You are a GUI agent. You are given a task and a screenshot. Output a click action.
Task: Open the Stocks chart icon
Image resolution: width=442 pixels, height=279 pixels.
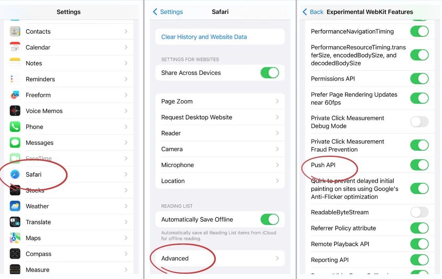(15, 190)
